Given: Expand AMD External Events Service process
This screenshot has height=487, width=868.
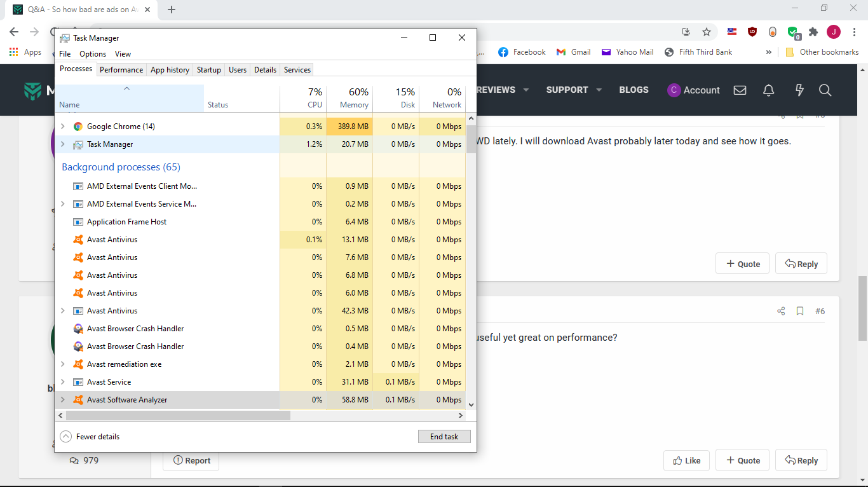Looking at the screenshot, I should [x=62, y=204].
